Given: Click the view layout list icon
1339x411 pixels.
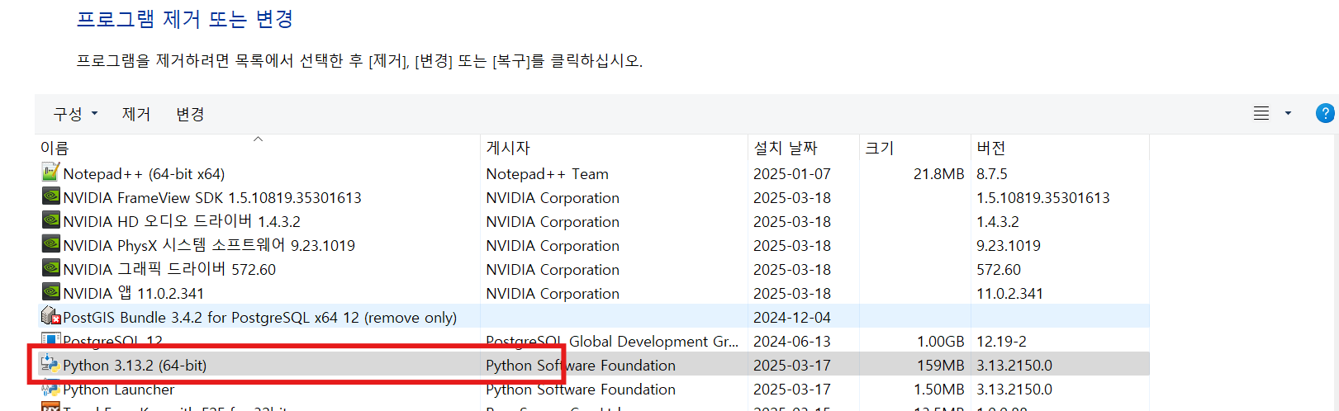Looking at the screenshot, I should [x=1261, y=113].
